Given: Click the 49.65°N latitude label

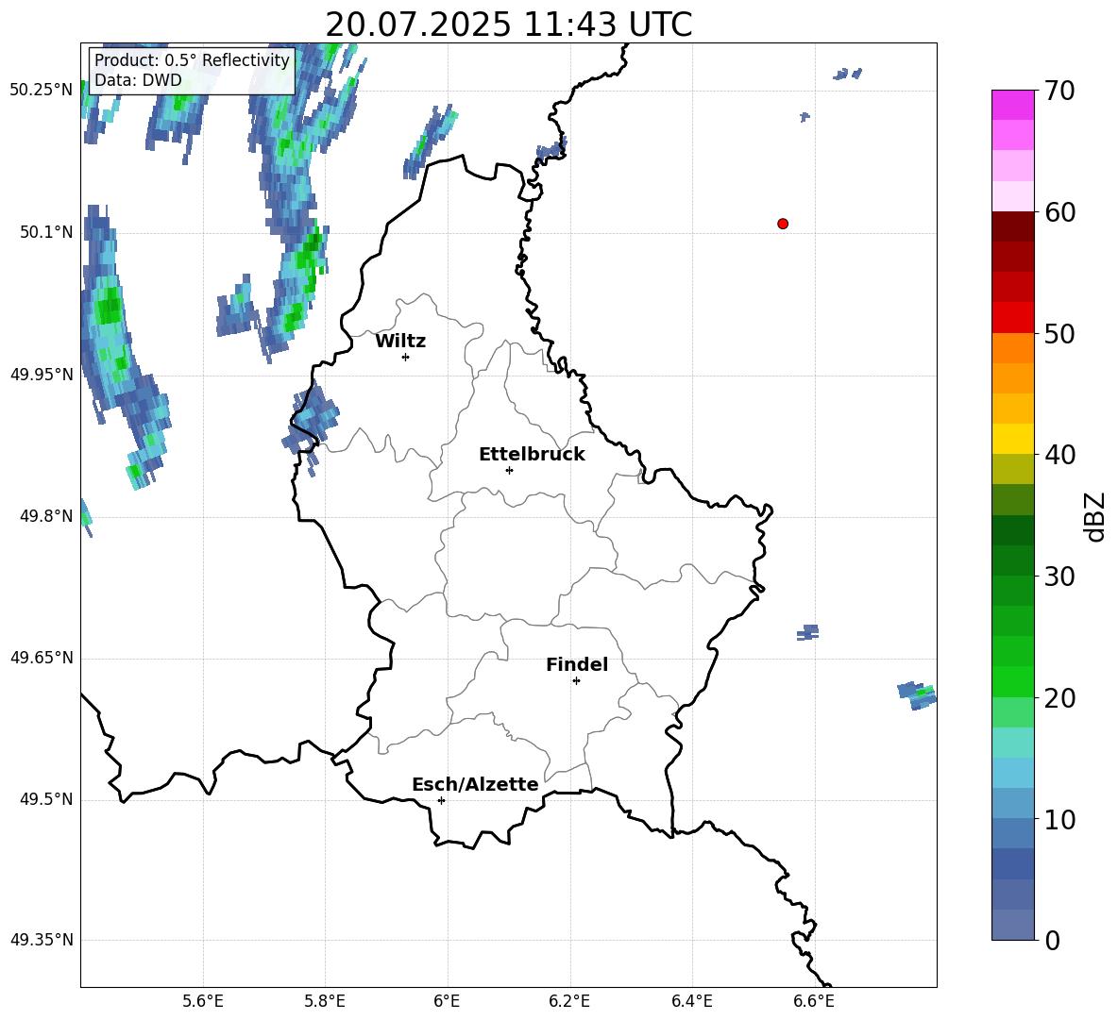Looking at the screenshot, I should [42, 658].
